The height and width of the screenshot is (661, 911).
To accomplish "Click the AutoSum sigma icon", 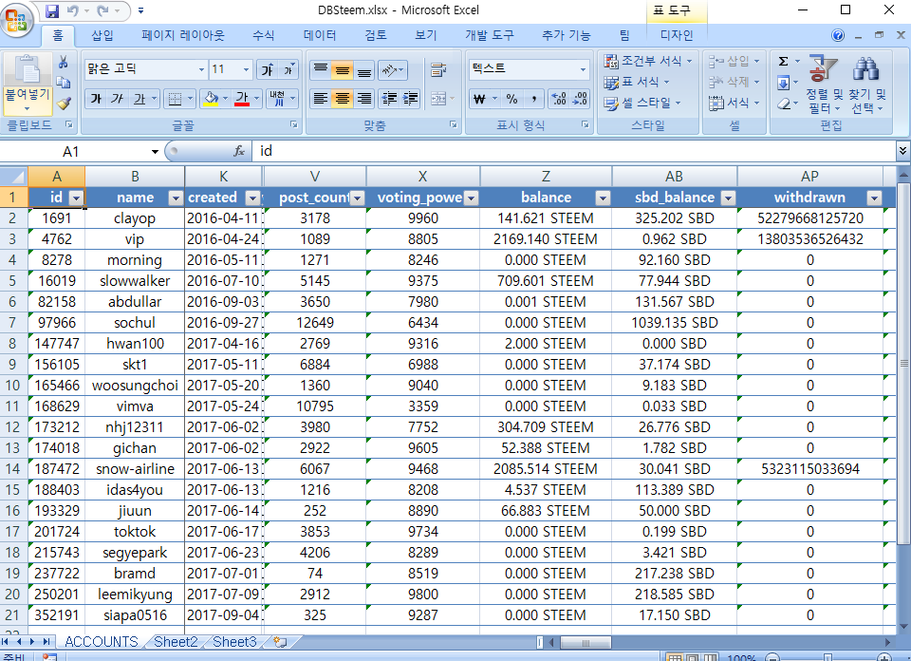I will tap(783, 61).
